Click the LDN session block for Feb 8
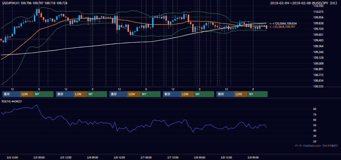341x160 pixels. click(241, 94)
